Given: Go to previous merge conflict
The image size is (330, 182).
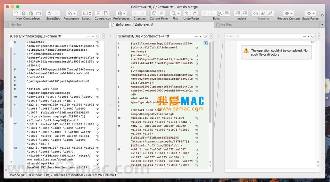Looking at the screenshot, I should [x=263, y=14].
